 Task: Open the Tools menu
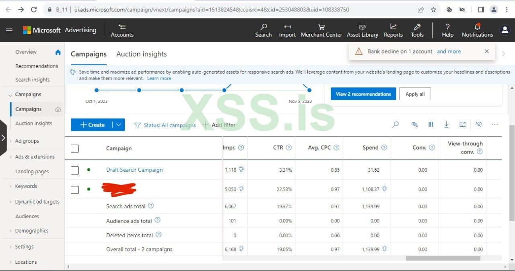[417, 31]
